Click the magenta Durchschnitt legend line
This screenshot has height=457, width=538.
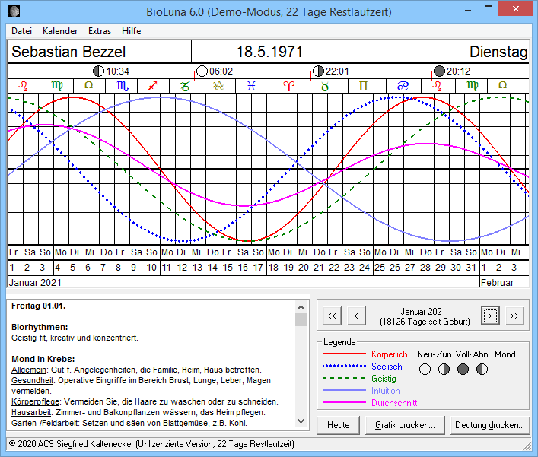pos(344,402)
